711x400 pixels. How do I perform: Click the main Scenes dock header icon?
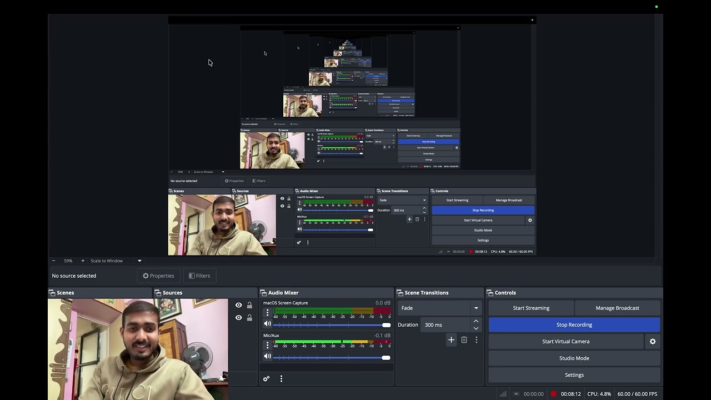pyautogui.click(x=52, y=293)
